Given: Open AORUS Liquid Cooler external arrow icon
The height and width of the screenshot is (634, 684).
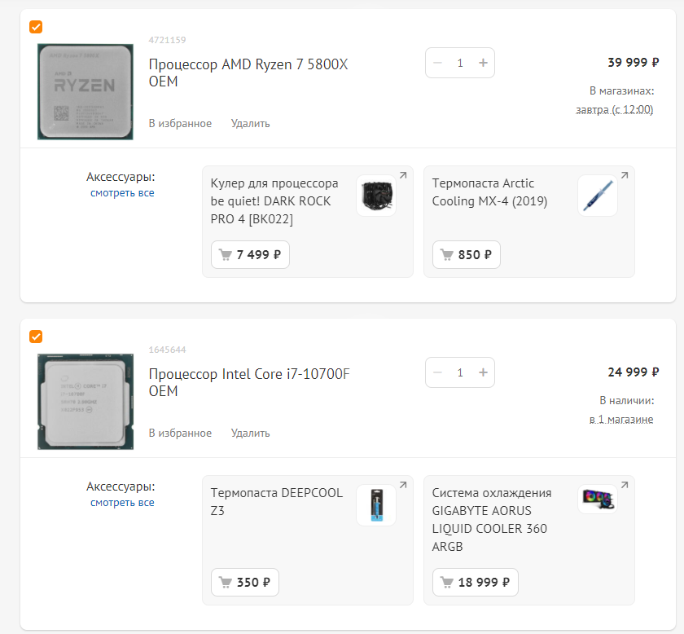Looking at the screenshot, I should coord(625,485).
